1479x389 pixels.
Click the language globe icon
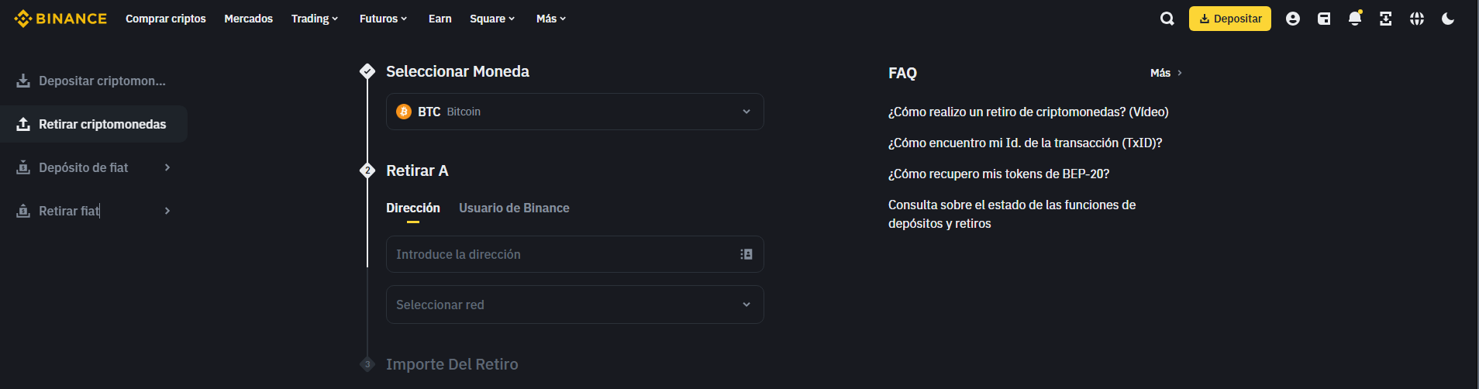tap(1417, 19)
